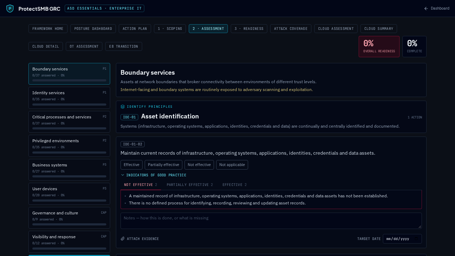The image size is (455, 256).
Task: Select Privileged environments category
Action: point(69,146)
